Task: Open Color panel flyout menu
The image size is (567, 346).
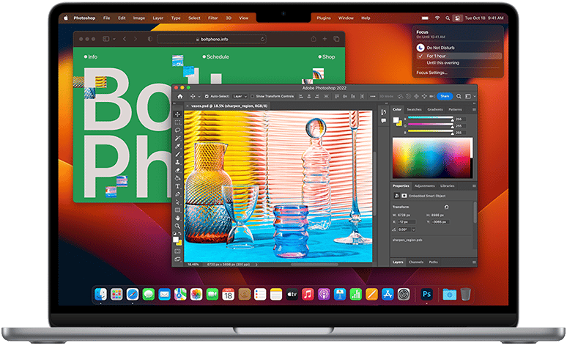Action: 474,109
